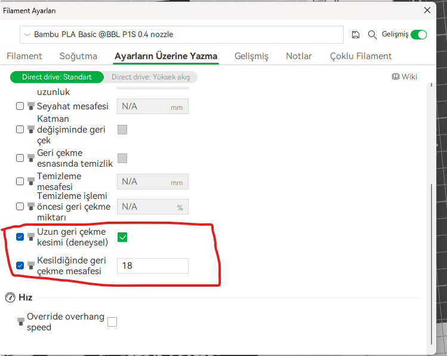Viewport: 447px width, 356px height.
Task: Select Direct drive: Standart variant
Action: click(x=57, y=77)
